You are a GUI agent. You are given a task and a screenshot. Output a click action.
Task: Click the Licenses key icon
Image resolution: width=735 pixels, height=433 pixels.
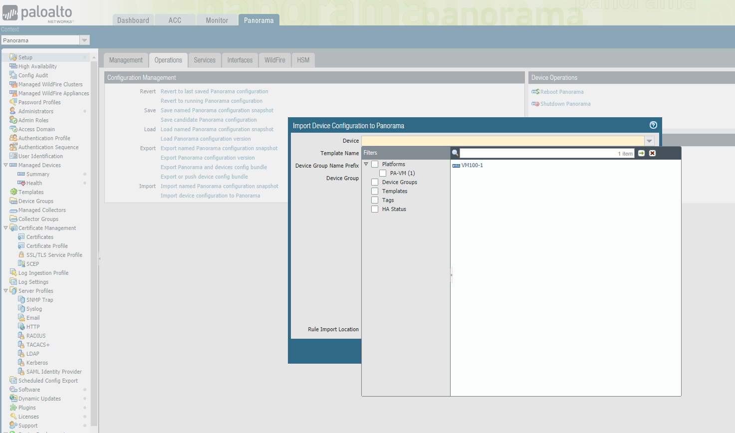tap(13, 417)
